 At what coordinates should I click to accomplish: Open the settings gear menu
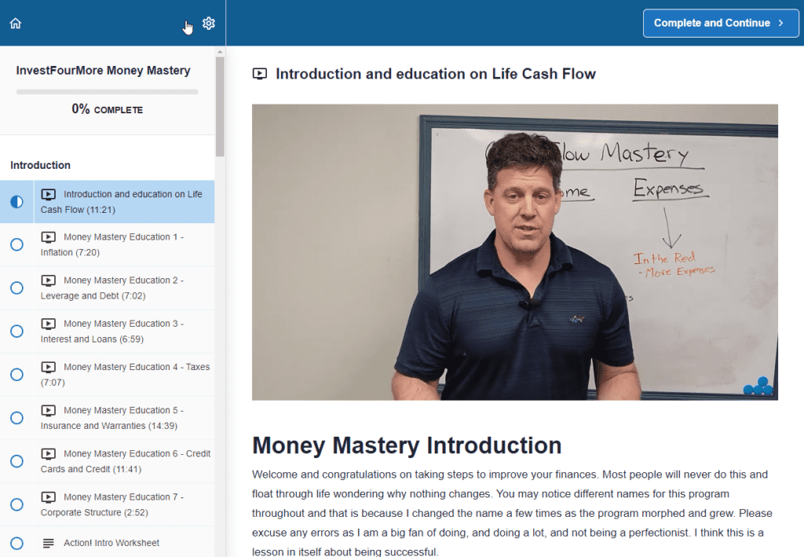(x=208, y=23)
